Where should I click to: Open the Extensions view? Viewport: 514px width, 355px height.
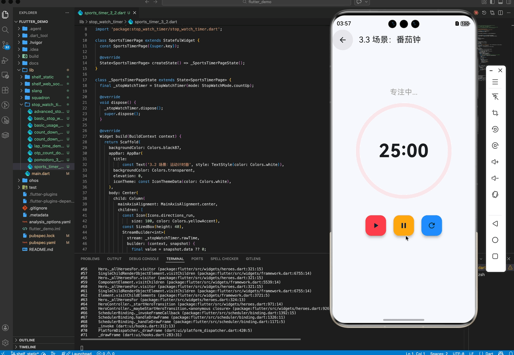click(x=5, y=90)
